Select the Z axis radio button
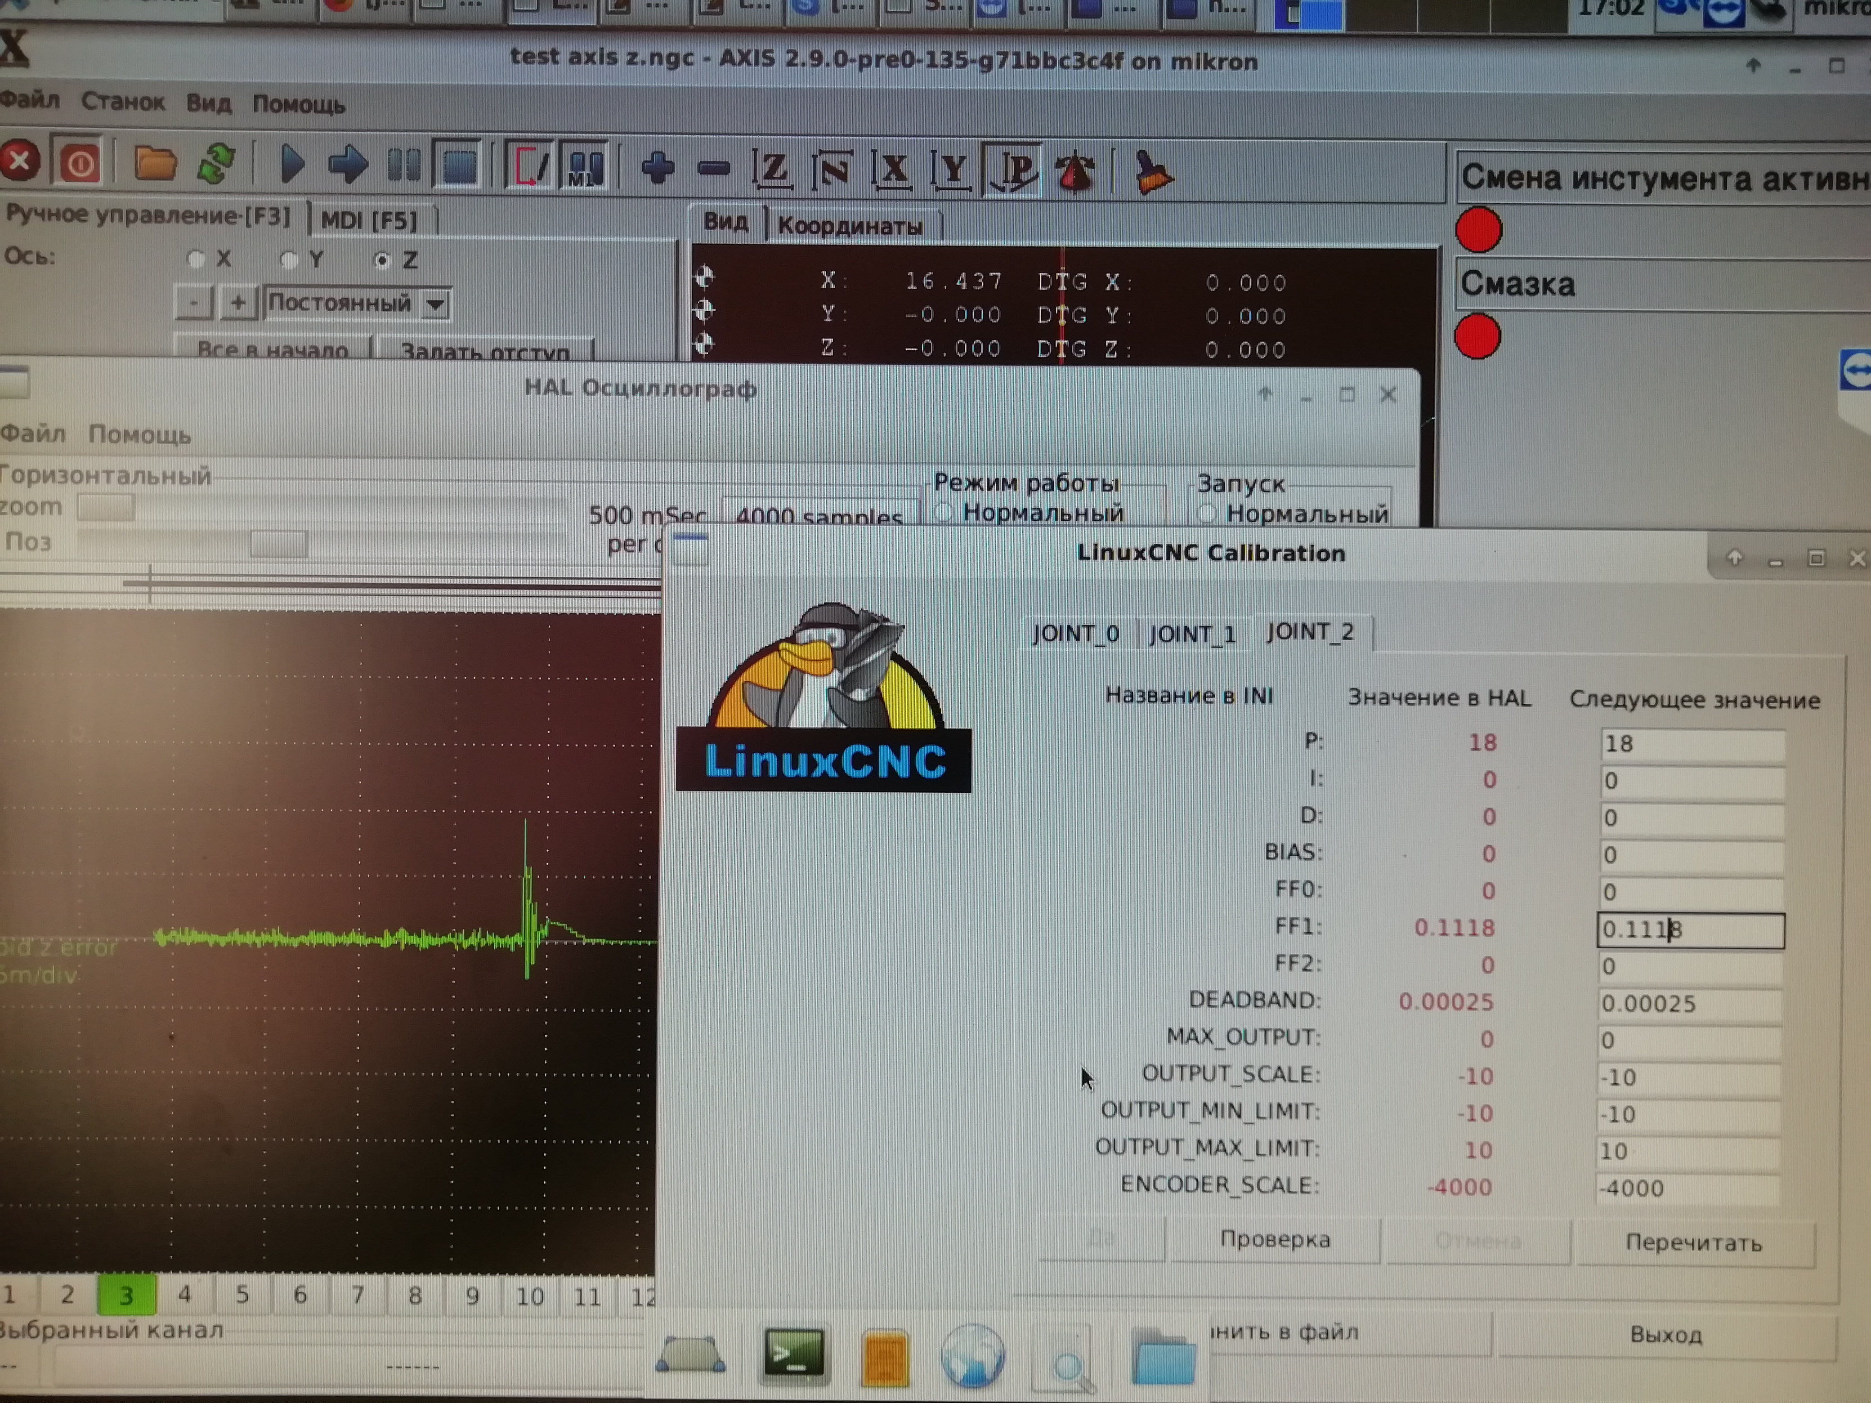Image resolution: width=1871 pixels, height=1403 pixels. (x=382, y=260)
